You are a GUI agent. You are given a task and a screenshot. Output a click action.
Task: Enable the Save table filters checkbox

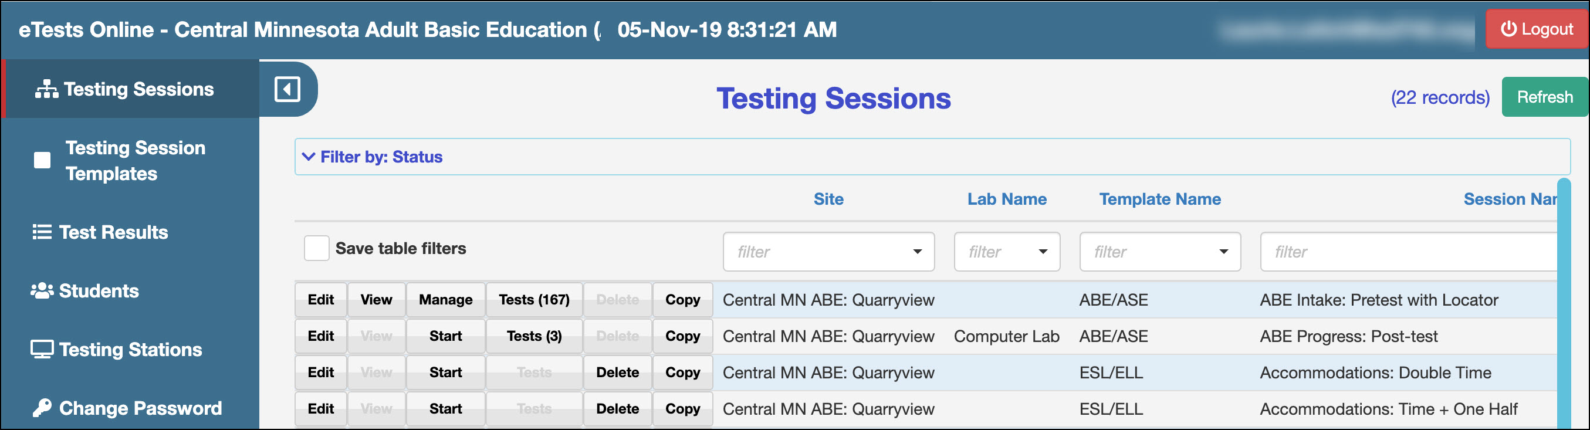coord(317,249)
